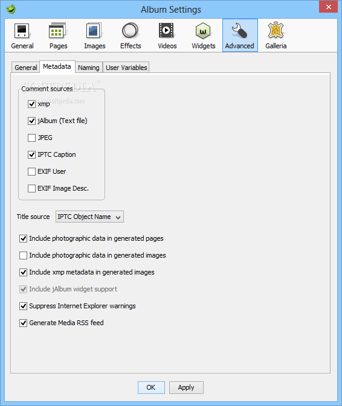Click the Title source label
The height and width of the screenshot is (406, 342).
[x=33, y=217]
